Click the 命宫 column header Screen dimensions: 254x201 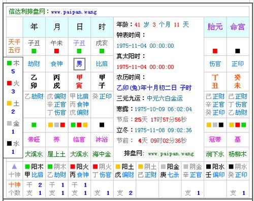238,27
